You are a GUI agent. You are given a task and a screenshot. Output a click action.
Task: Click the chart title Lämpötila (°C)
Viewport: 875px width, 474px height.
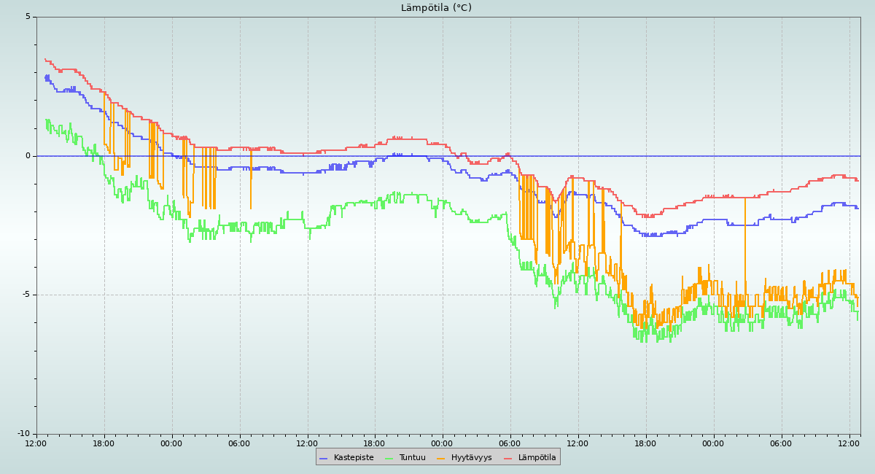point(436,8)
